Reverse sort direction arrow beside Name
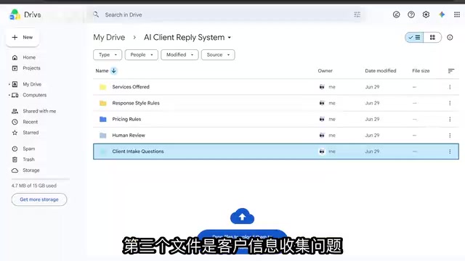The height and width of the screenshot is (261, 465). (113, 71)
